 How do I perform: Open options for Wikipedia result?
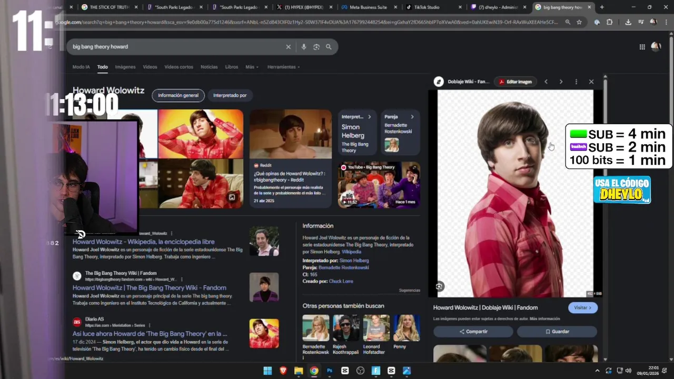click(x=172, y=233)
